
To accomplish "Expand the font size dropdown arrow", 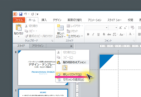I will coord(116,28).
